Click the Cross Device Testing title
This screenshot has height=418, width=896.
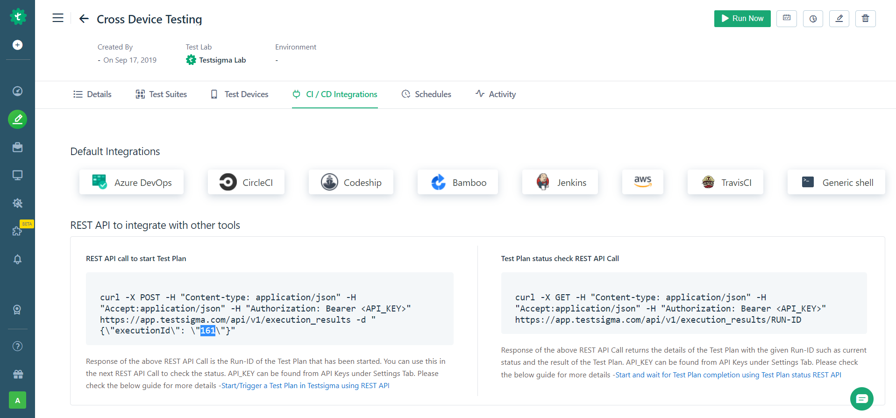(x=149, y=19)
